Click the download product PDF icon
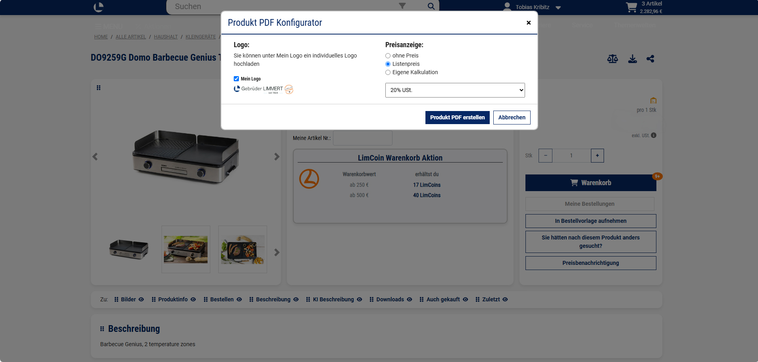The image size is (758, 362). [x=633, y=59]
